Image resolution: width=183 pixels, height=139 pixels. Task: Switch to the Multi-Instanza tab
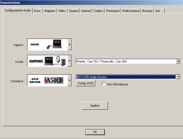pos(131,11)
